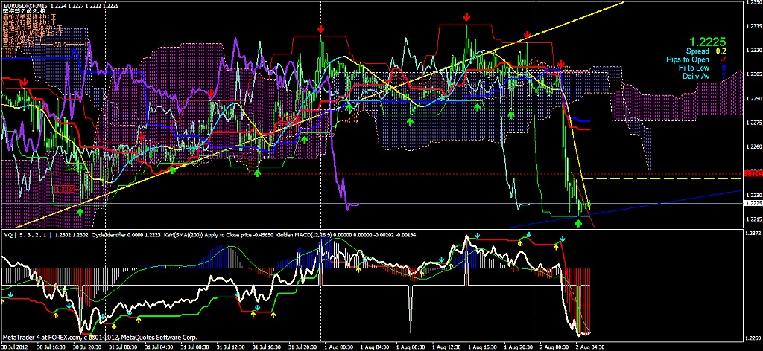Click the rightmost red down arrow on price chart

coord(561,63)
